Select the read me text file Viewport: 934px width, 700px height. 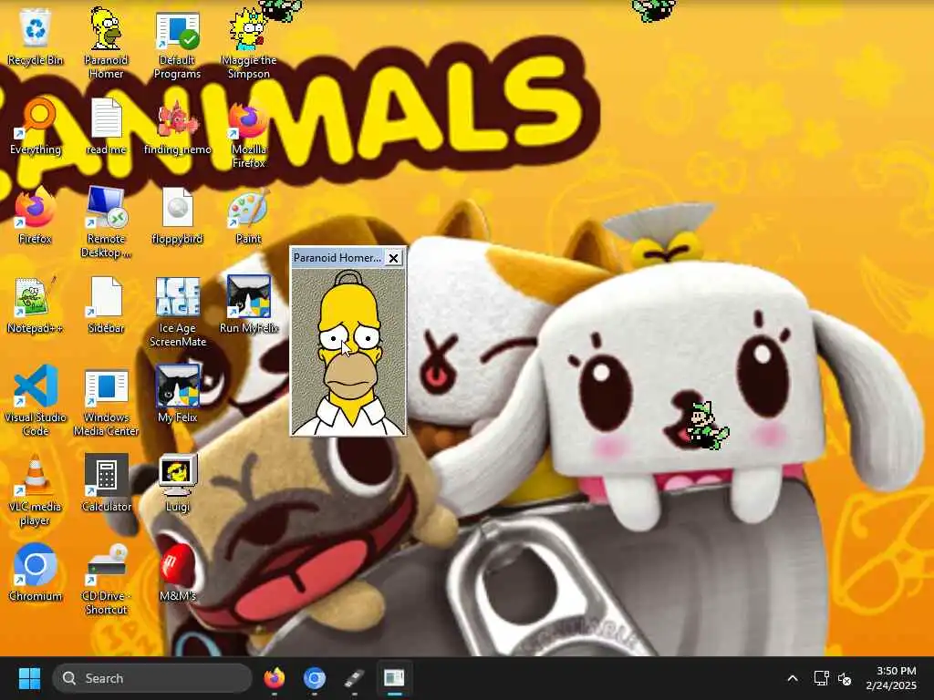[106, 127]
